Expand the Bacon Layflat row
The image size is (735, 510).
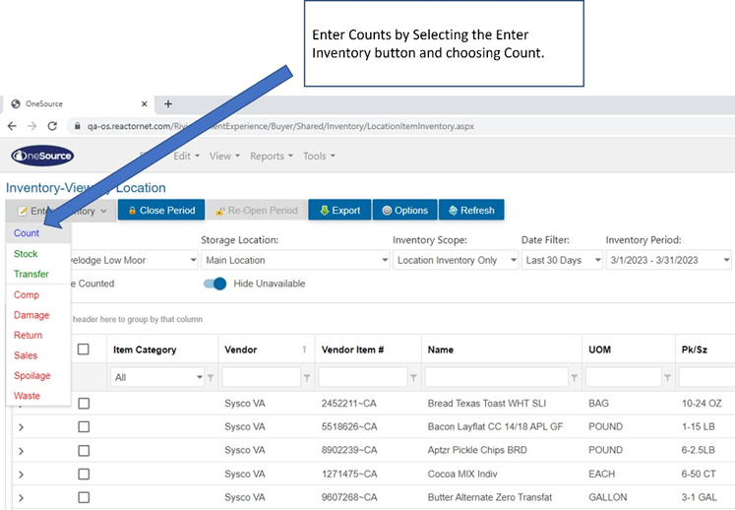(x=21, y=426)
